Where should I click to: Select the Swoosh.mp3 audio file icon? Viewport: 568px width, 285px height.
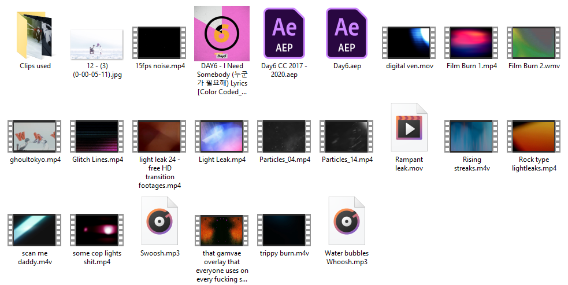(x=159, y=221)
